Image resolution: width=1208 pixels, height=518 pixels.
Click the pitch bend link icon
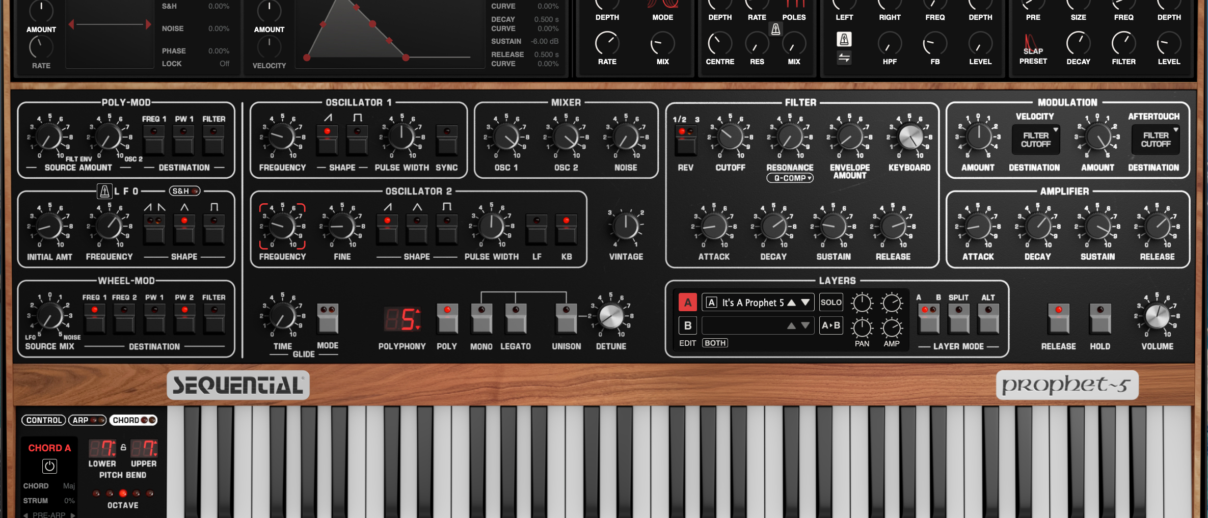coord(123,447)
